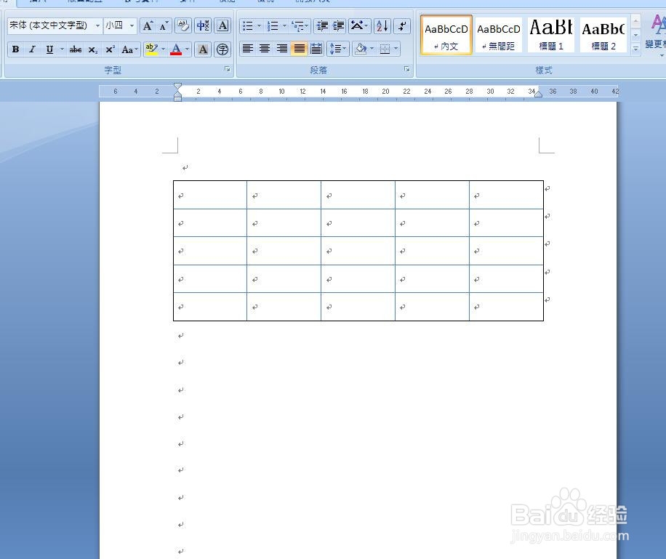Click first-line indent marker on ruler
666x559 pixels.
point(178,87)
